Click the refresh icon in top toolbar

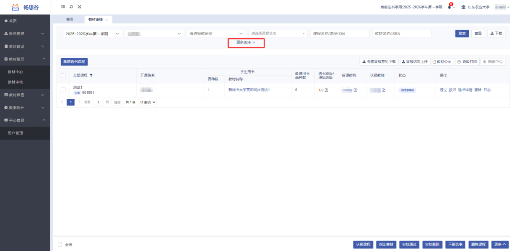click(x=71, y=7)
